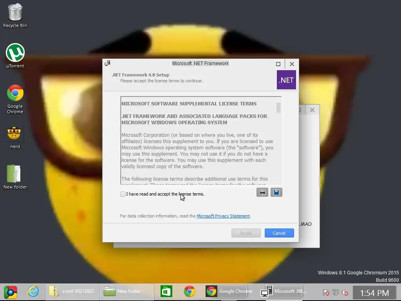Screen dimensions: 401x301
Task: Click the .NET purple logo
Action: coord(286,80)
